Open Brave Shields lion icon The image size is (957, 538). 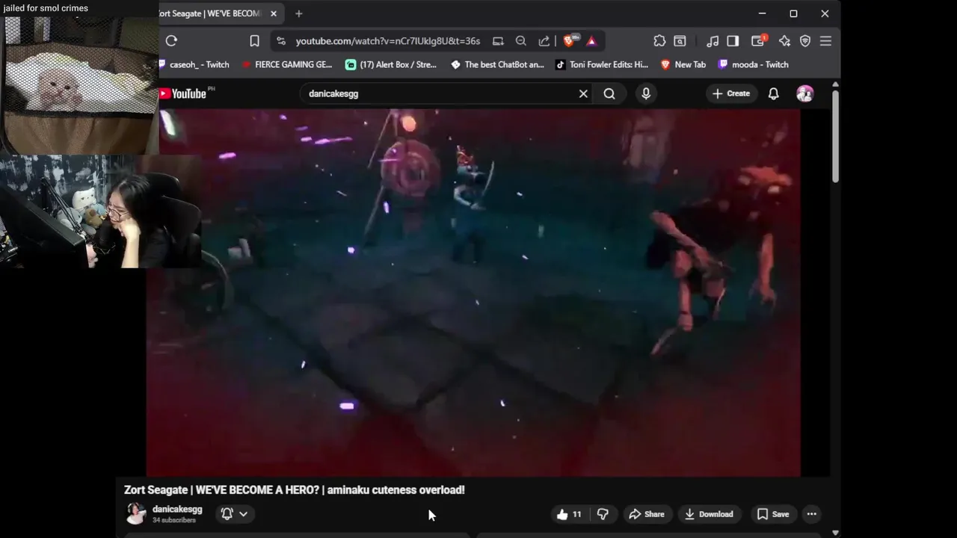tap(570, 41)
